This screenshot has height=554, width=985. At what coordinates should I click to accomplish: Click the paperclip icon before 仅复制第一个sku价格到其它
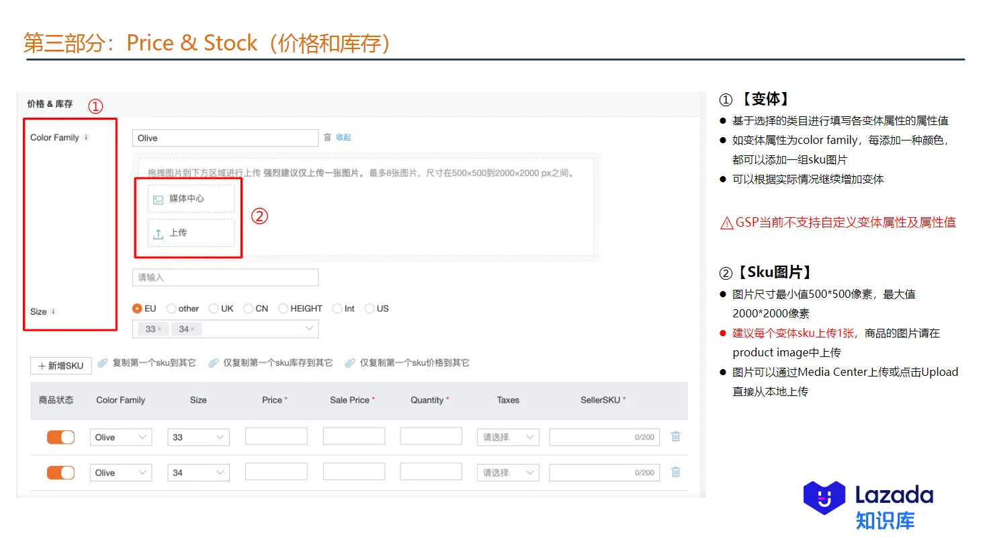pos(350,362)
